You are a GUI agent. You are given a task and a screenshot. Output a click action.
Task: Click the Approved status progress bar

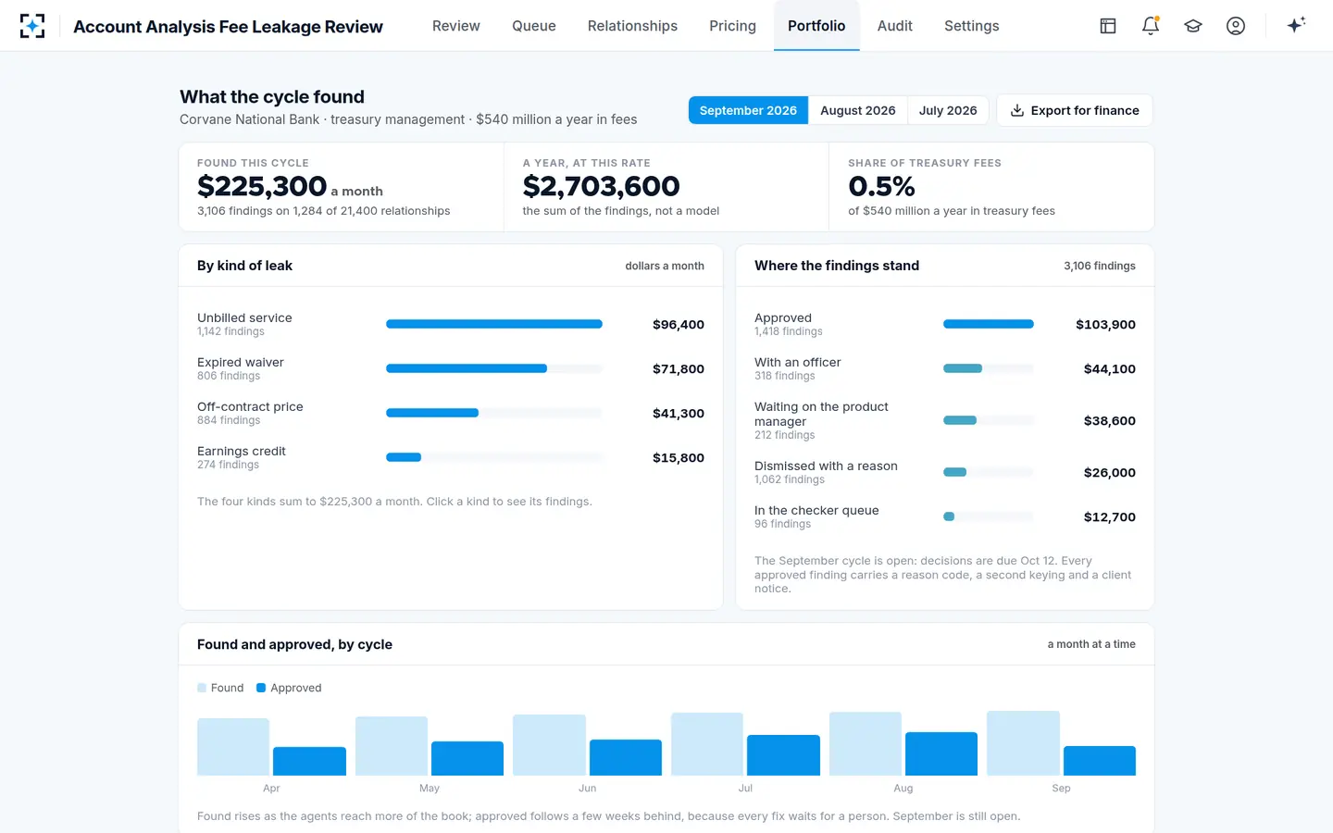pyautogui.click(x=989, y=324)
